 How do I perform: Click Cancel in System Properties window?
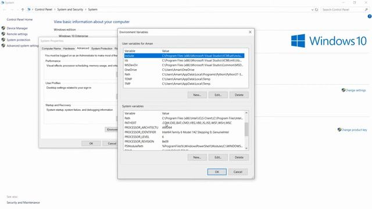[110, 143]
